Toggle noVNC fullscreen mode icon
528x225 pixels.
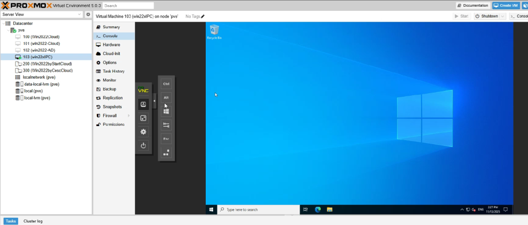point(143,118)
